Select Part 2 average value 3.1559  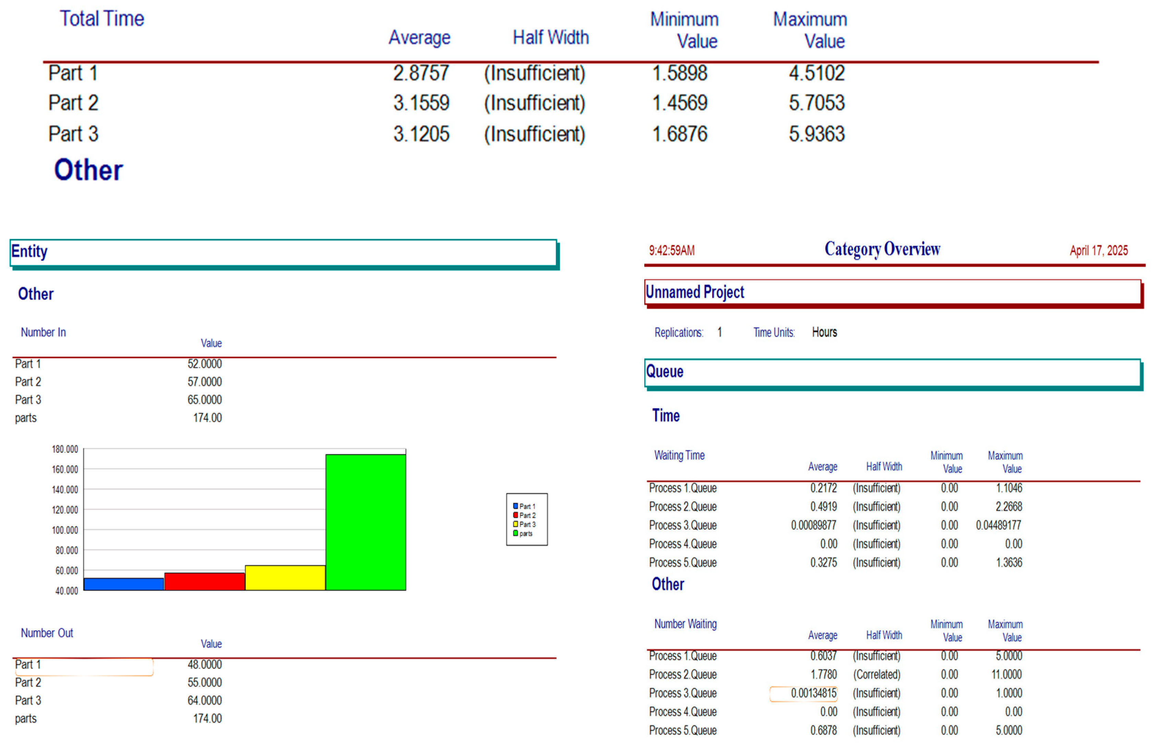[x=421, y=103]
